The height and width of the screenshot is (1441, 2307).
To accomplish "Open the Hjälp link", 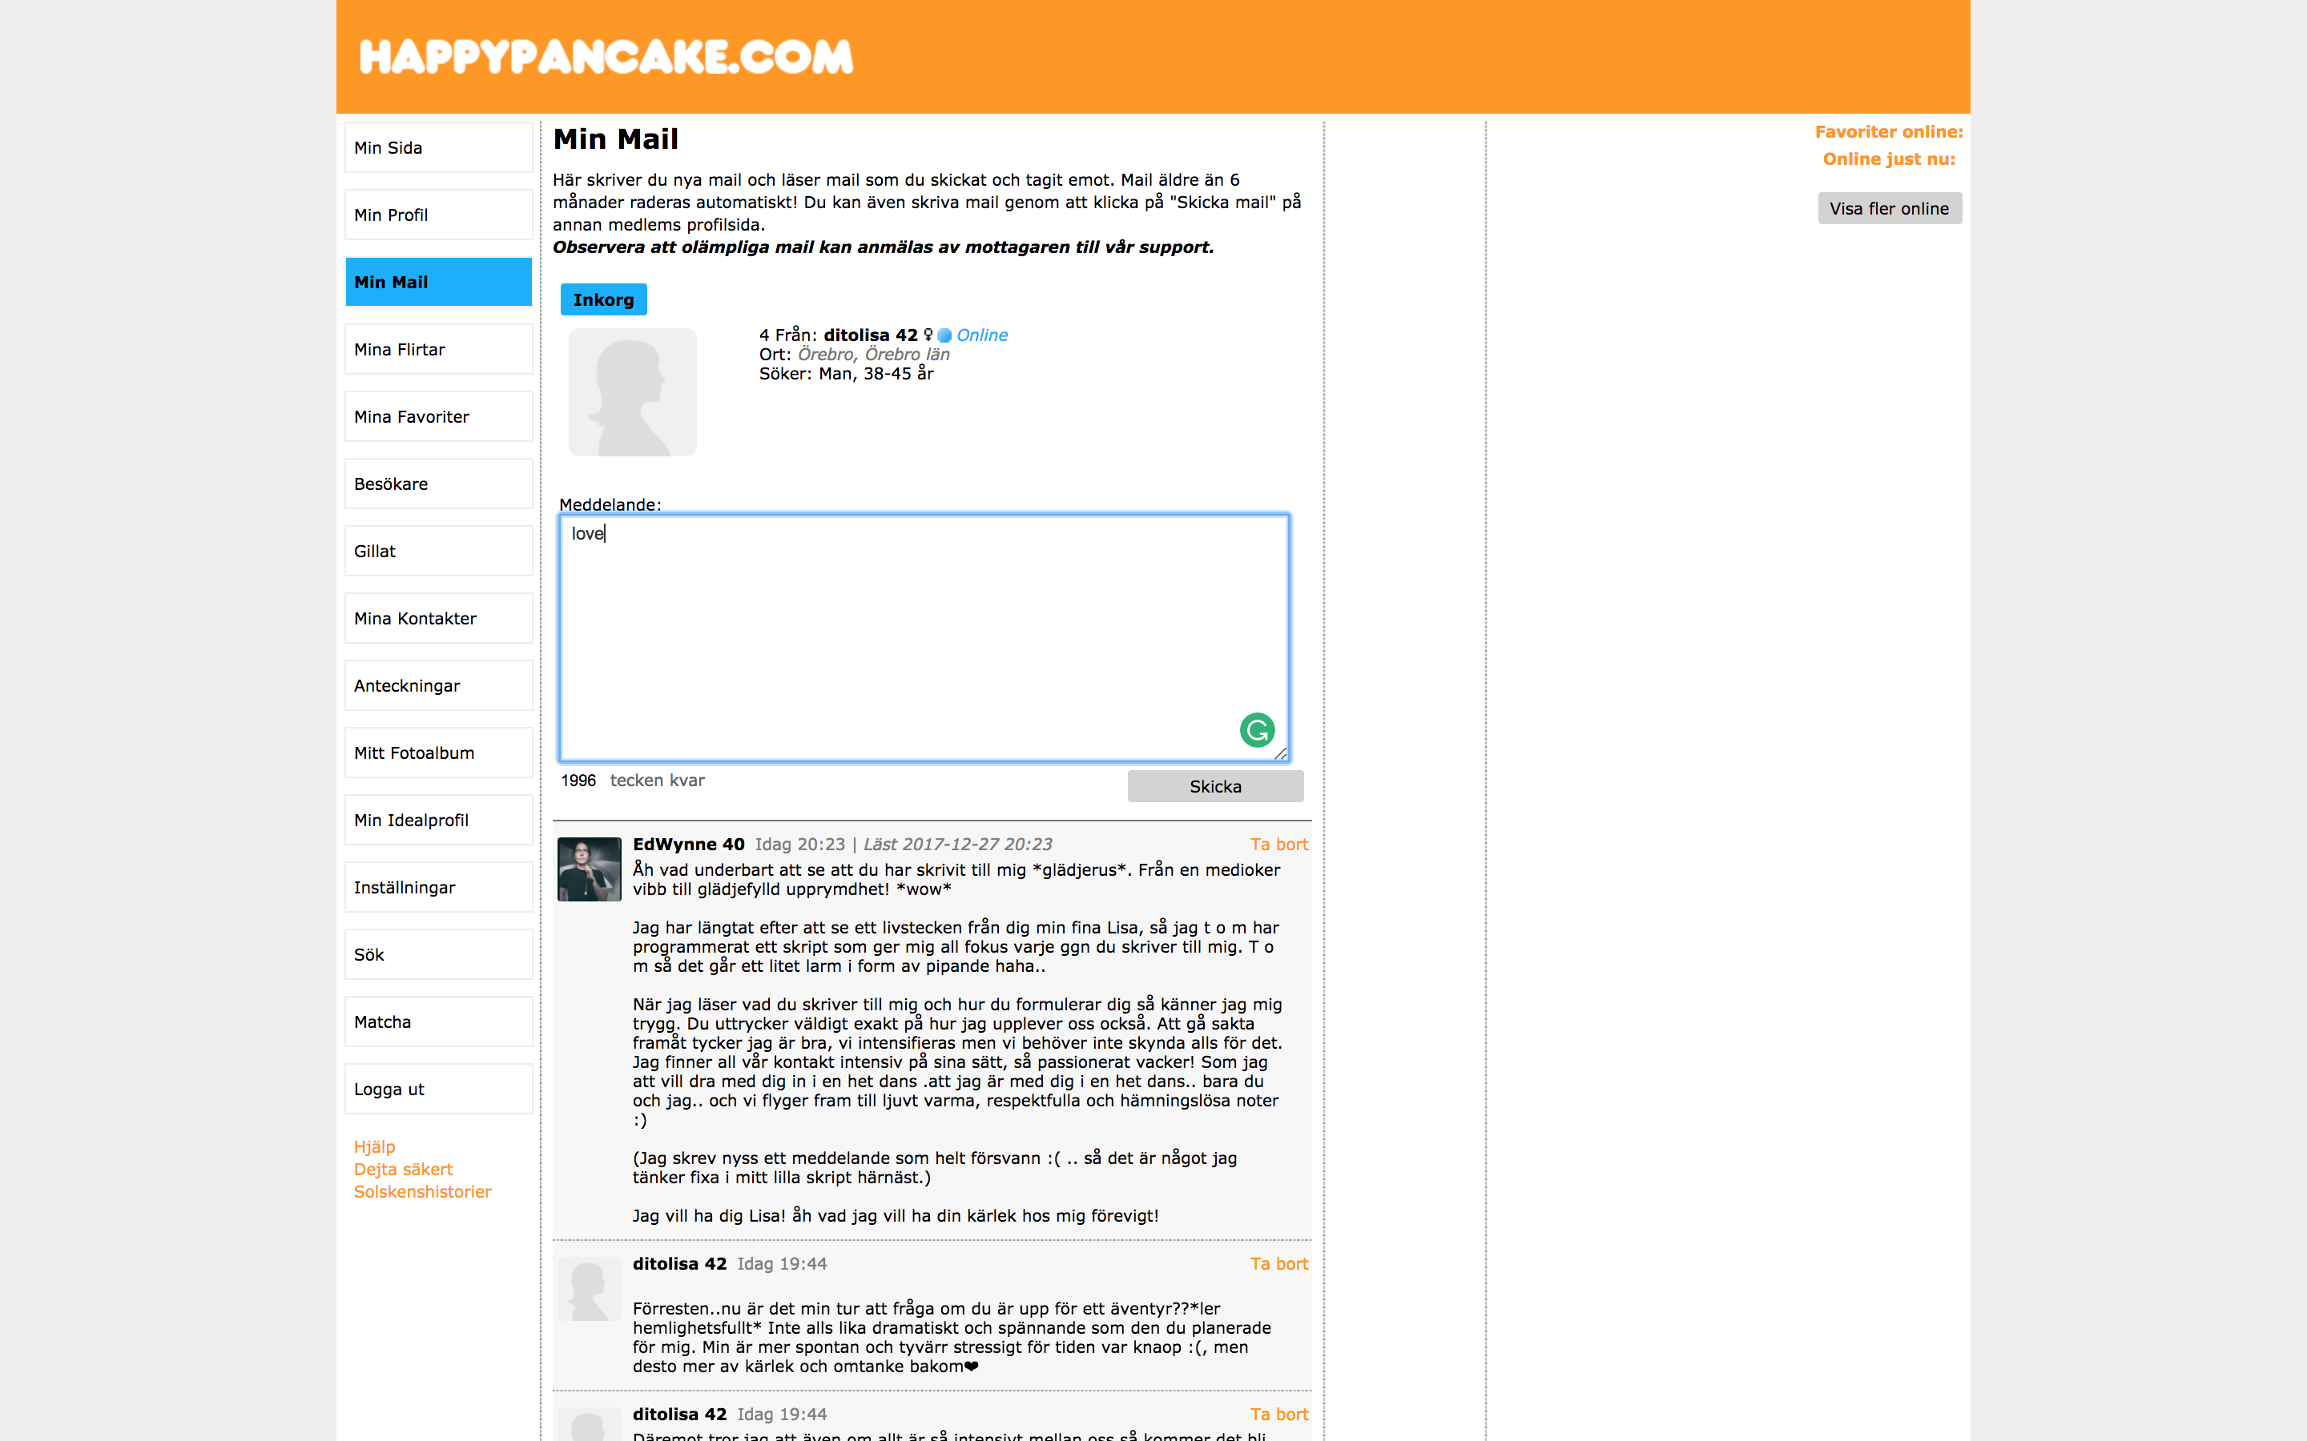I will pos(375,1146).
